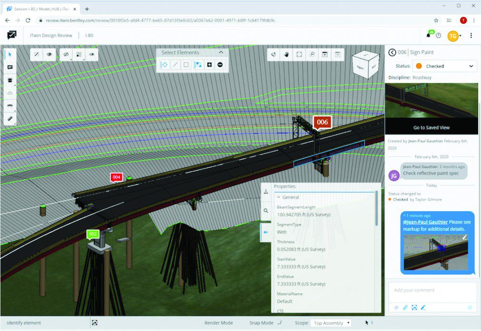The width and height of the screenshot is (481, 331).
Task: Collapse the General properties section
Action: pos(279,197)
